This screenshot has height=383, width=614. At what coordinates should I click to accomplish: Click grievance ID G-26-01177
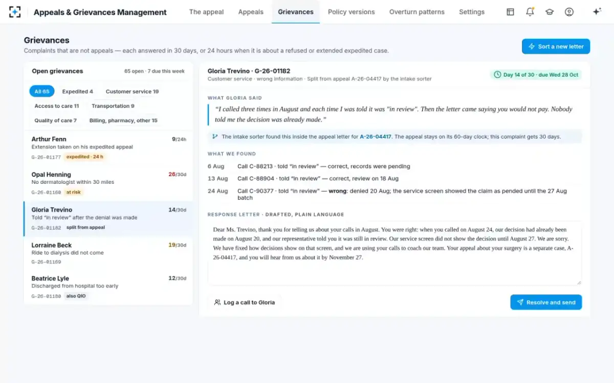pos(46,157)
